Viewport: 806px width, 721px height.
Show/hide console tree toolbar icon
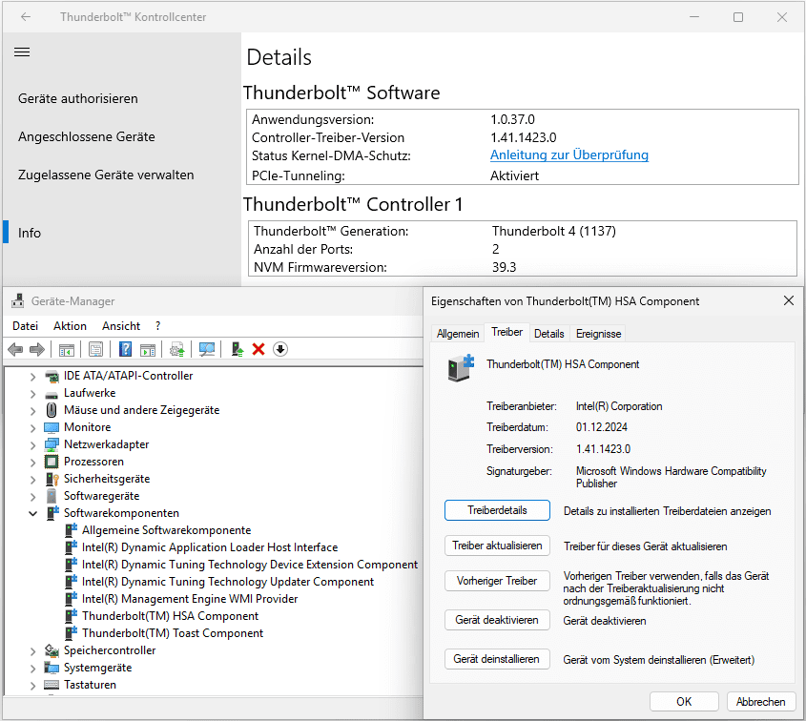click(x=67, y=349)
